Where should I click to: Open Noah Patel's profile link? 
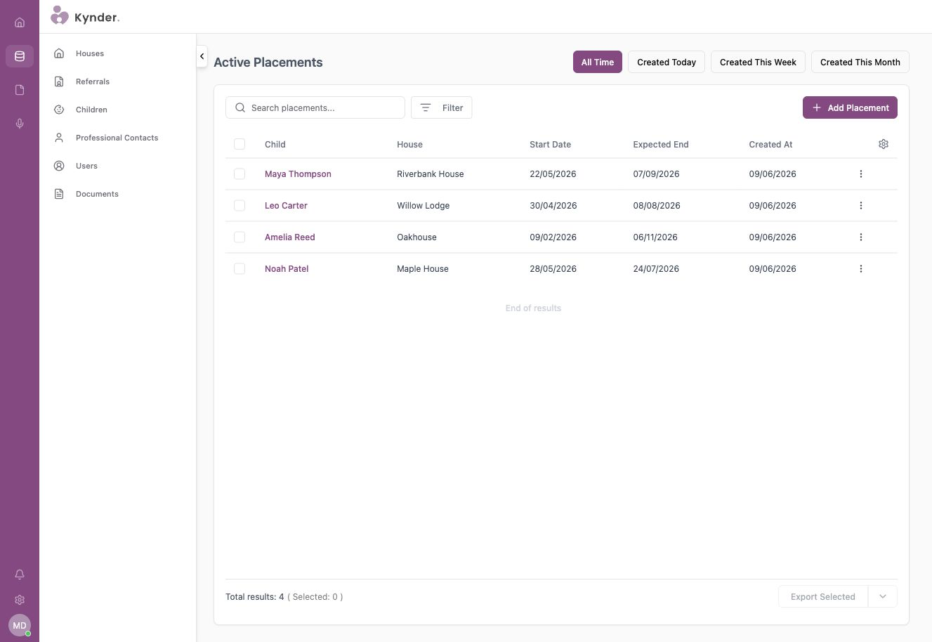(287, 268)
